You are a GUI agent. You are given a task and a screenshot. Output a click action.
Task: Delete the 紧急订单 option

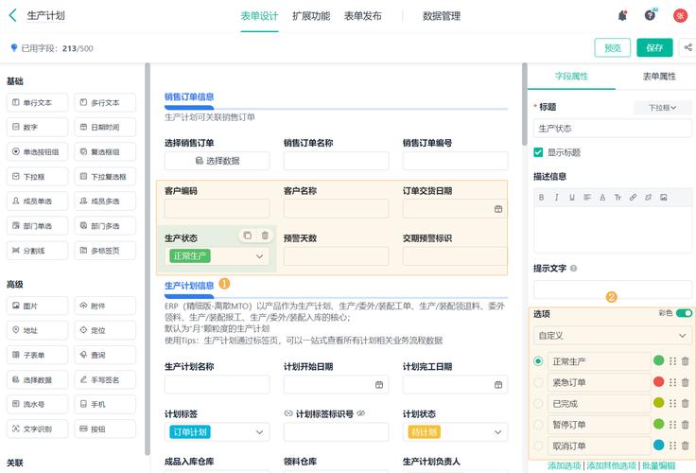[x=685, y=382]
